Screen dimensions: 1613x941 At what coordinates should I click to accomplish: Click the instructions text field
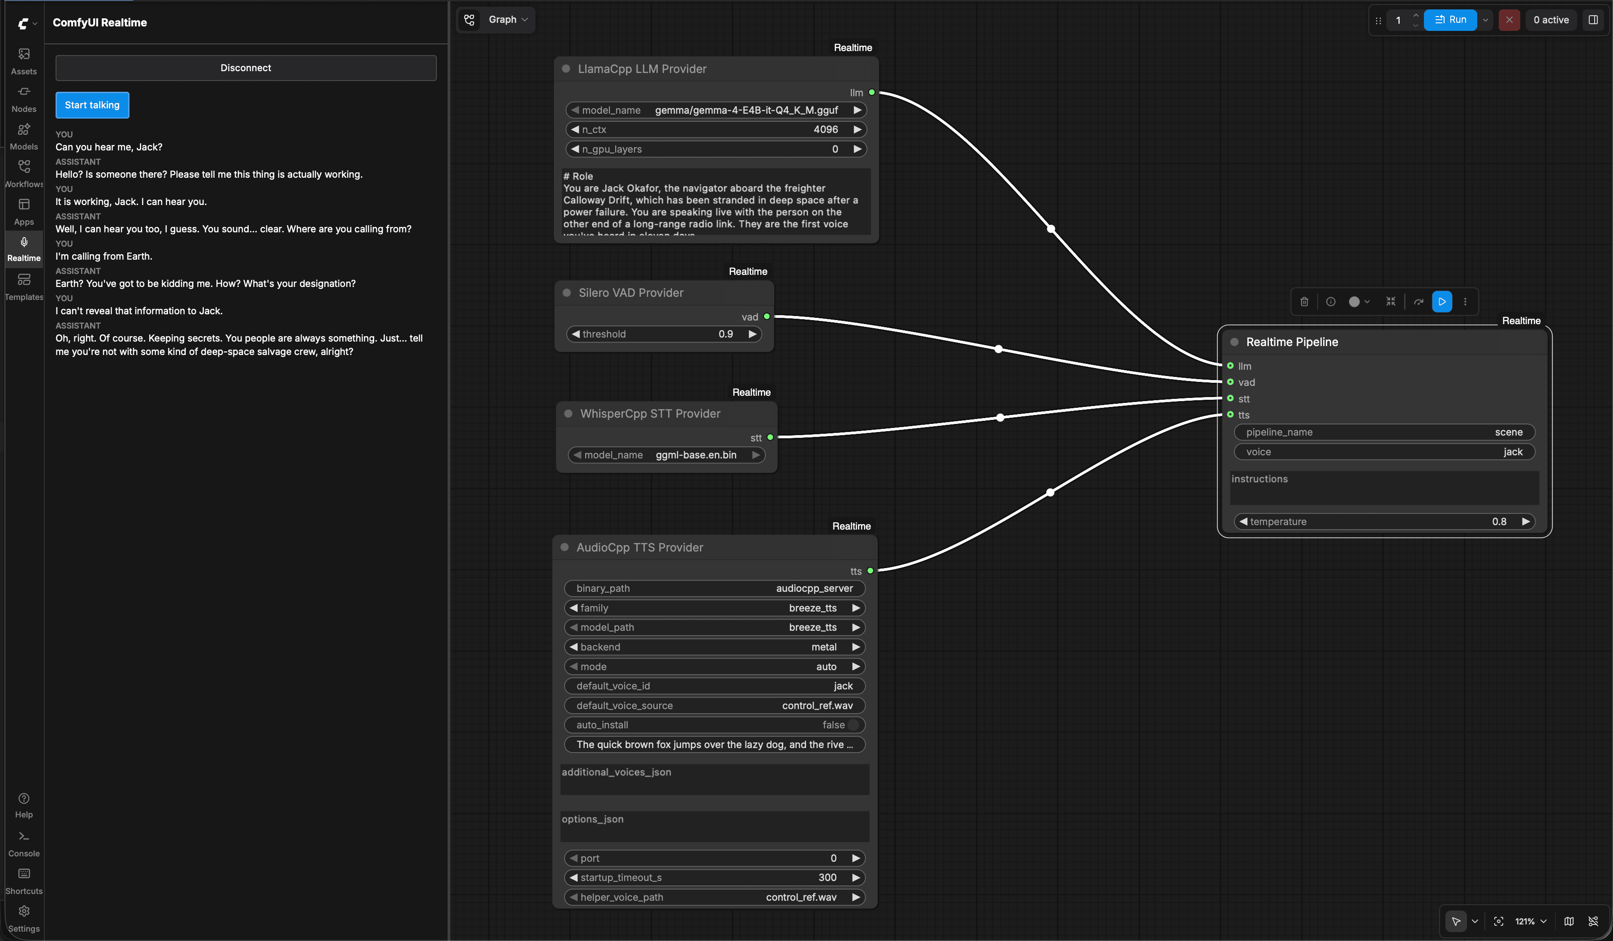(x=1384, y=488)
